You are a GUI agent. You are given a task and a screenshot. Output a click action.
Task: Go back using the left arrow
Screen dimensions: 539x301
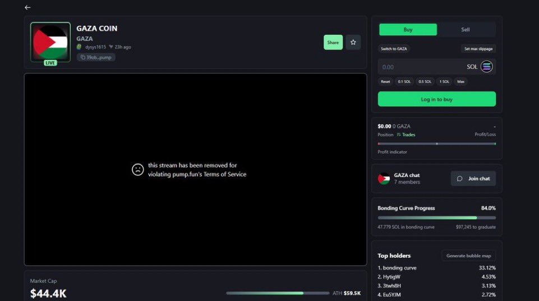(x=27, y=7)
